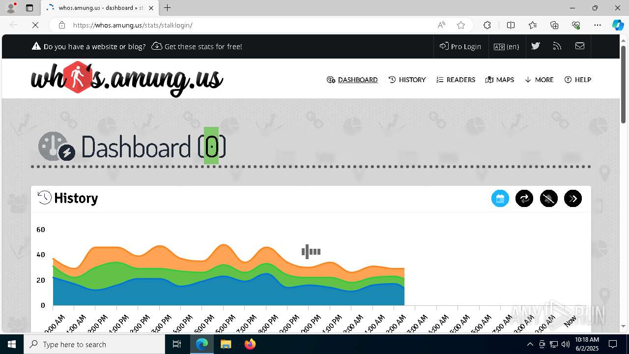This screenshot has width=629, height=354.
Task: Stop loading the page
Action: coord(35,25)
